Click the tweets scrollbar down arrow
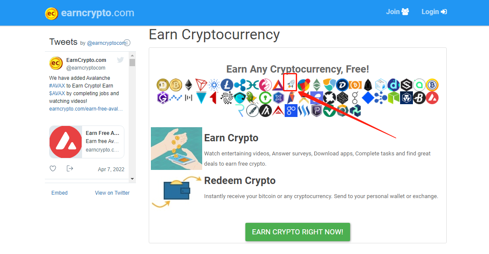Screen dimensions: 489x254 click(x=132, y=179)
